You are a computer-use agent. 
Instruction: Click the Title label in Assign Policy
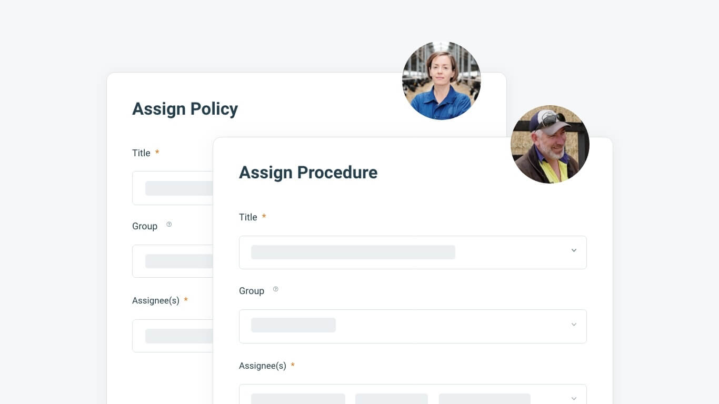coord(141,153)
